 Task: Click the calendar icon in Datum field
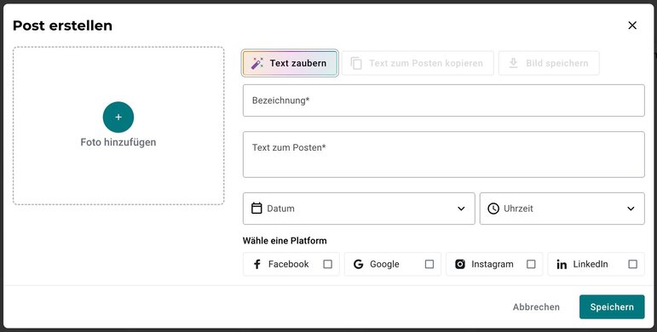click(256, 208)
